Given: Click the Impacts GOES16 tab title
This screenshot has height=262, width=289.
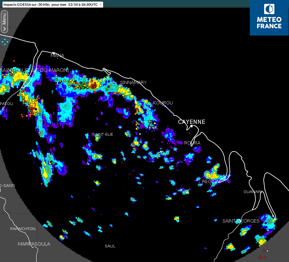Looking at the screenshot, I should pos(50,5).
